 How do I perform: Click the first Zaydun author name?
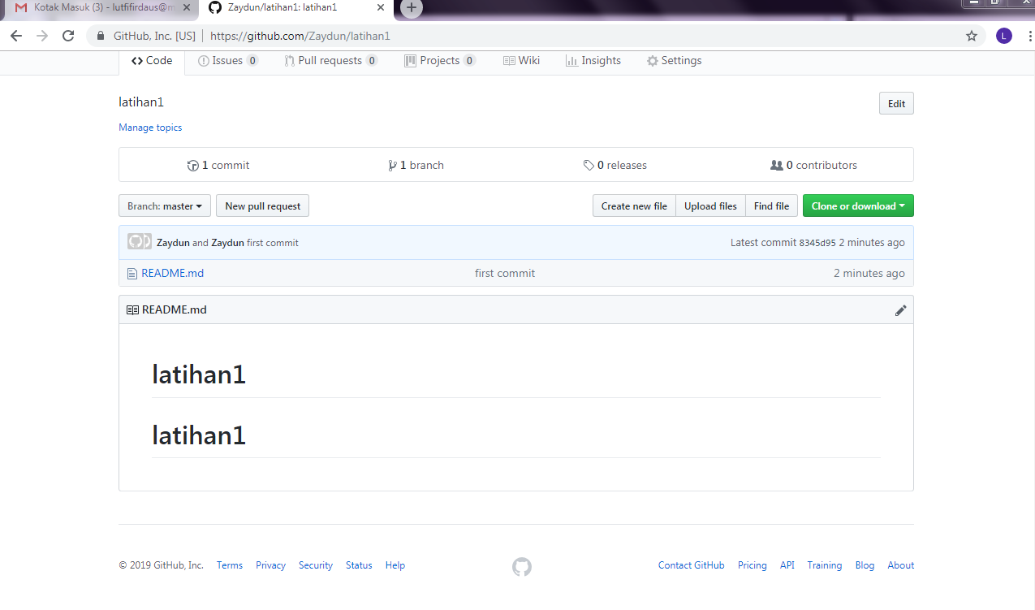coord(173,243)
